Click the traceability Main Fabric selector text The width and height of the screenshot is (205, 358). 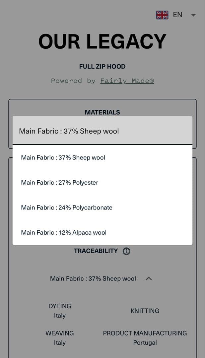tap(93, 279)
